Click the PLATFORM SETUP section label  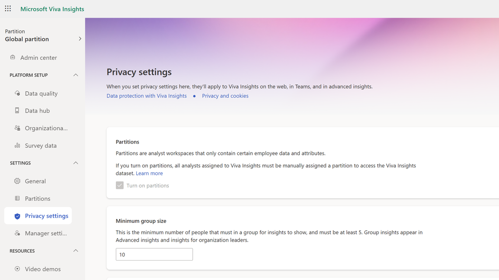(x=28, y=75)
